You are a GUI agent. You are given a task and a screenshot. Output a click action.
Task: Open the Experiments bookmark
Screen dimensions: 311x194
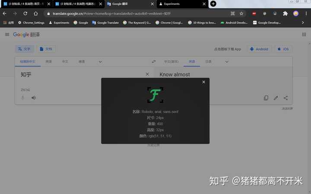pos(59,22)
